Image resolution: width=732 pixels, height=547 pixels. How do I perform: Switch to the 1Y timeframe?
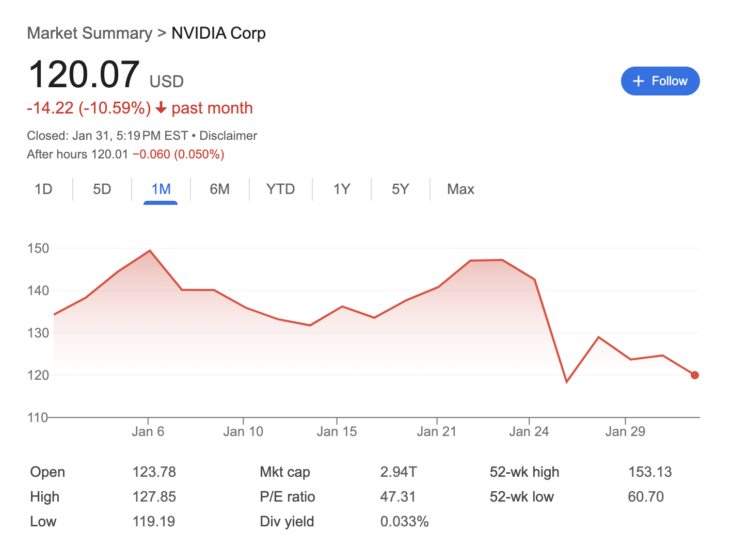[x=341, y=189]
